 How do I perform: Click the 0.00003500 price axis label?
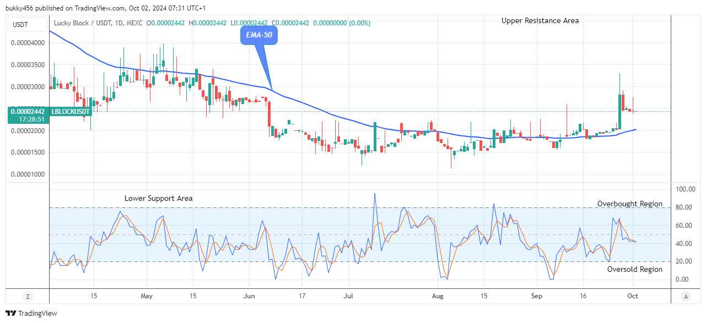coord(27,65)
